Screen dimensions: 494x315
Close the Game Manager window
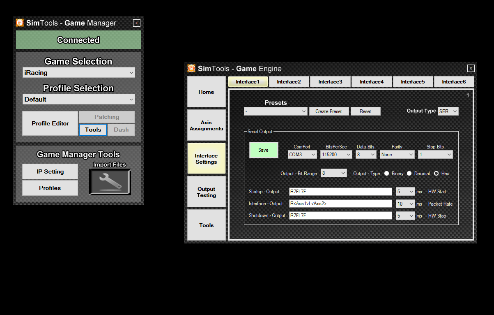point(137,23)
